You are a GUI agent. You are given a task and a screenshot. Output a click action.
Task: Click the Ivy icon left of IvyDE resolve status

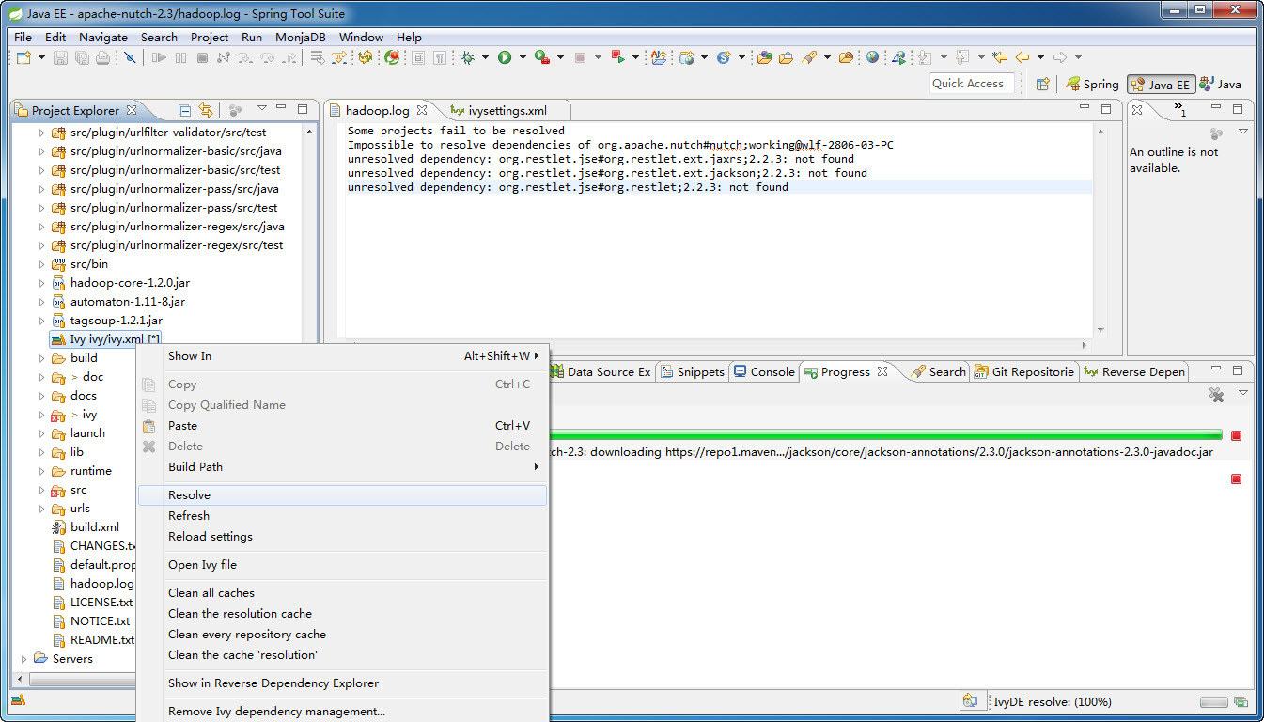[x=971, y=701]
